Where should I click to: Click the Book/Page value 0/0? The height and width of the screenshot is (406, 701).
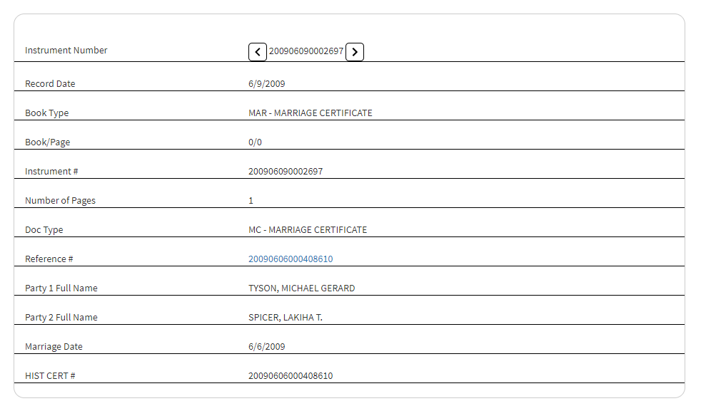(x=255, y=142)
